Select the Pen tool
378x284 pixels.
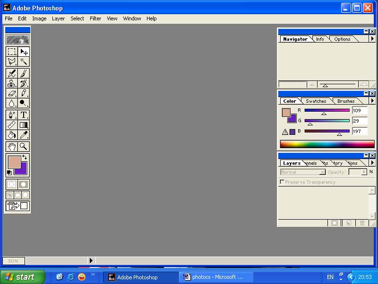tap(11, 115)
